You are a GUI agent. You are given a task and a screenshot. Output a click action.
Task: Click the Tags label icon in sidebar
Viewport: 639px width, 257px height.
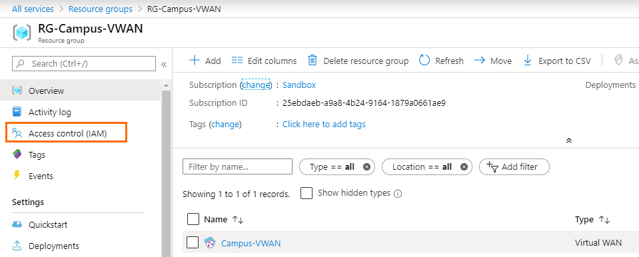click(17, 154)
